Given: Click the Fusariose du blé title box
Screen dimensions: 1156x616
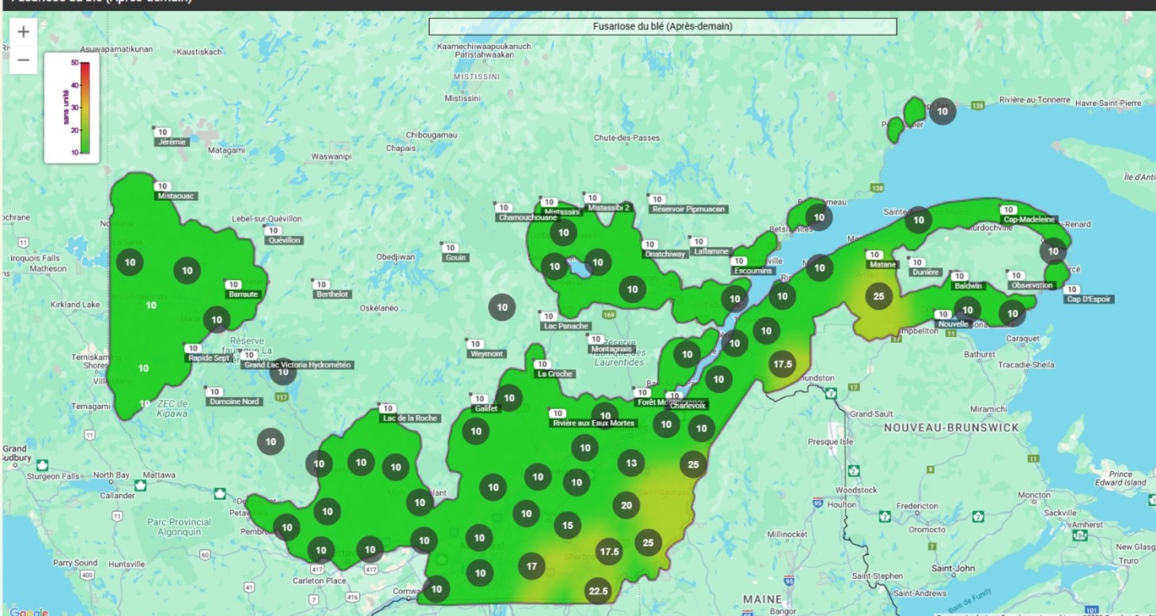Looking at the screenshot, I should click(x=663, y=27).
